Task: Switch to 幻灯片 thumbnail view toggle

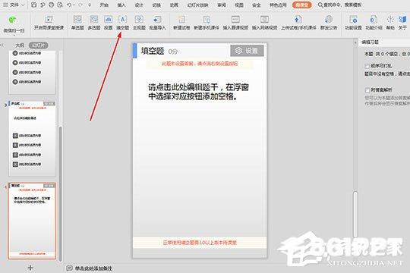Action: click(x=39, y=45)
